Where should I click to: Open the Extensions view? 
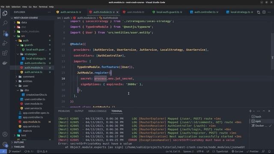pyautogui.click(x=5, y=53)
